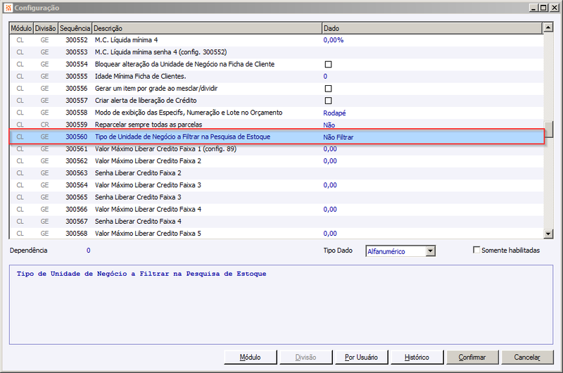Screen dimensions: 563x373
Task: Click the CR division cell in row 300559
Action: tap(44, 125)
